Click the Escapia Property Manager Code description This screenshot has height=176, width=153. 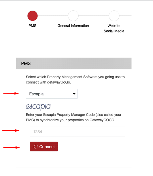pos(74,117)
